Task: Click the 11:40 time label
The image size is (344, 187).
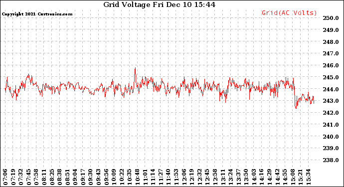Action: [169, 177]
